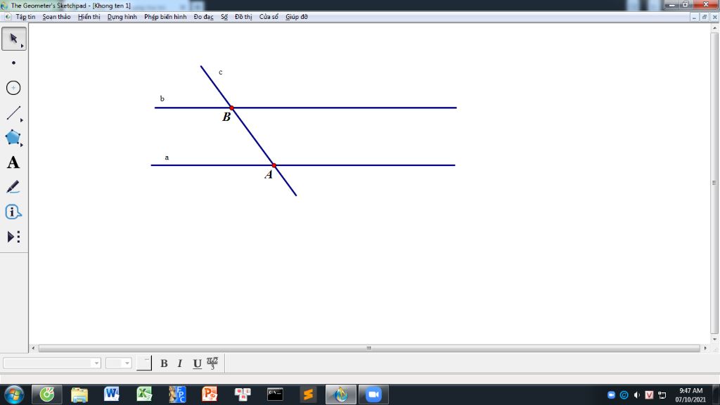Select the Compass circle tool
This screenshot has width=720, height=405.
coord(14,88)
